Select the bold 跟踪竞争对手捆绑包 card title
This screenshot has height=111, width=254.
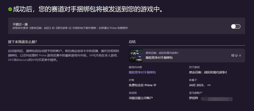159,58
